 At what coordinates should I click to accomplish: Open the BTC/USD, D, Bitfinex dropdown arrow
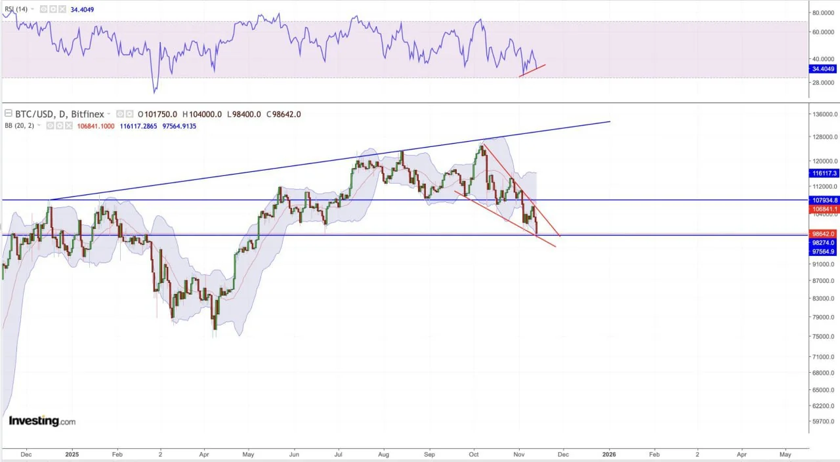(x=110, y=115)
